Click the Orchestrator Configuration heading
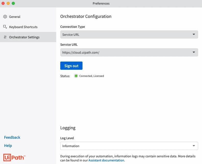This screenshot has width=202, height=164. 86,16
